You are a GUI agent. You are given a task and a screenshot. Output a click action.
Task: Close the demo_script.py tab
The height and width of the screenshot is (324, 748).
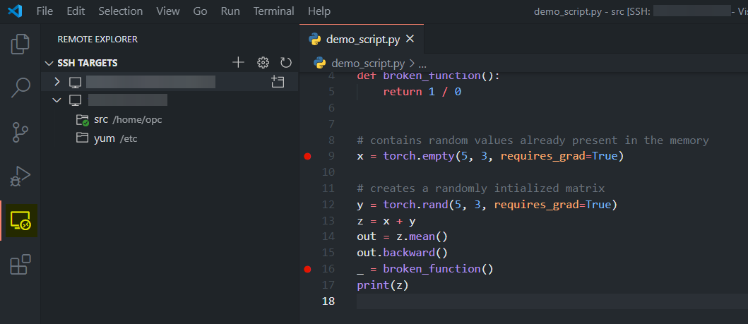[410, 39]
